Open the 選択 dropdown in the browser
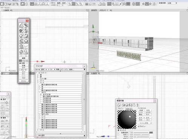Viewport: 188px width, 139px height. 44,69
